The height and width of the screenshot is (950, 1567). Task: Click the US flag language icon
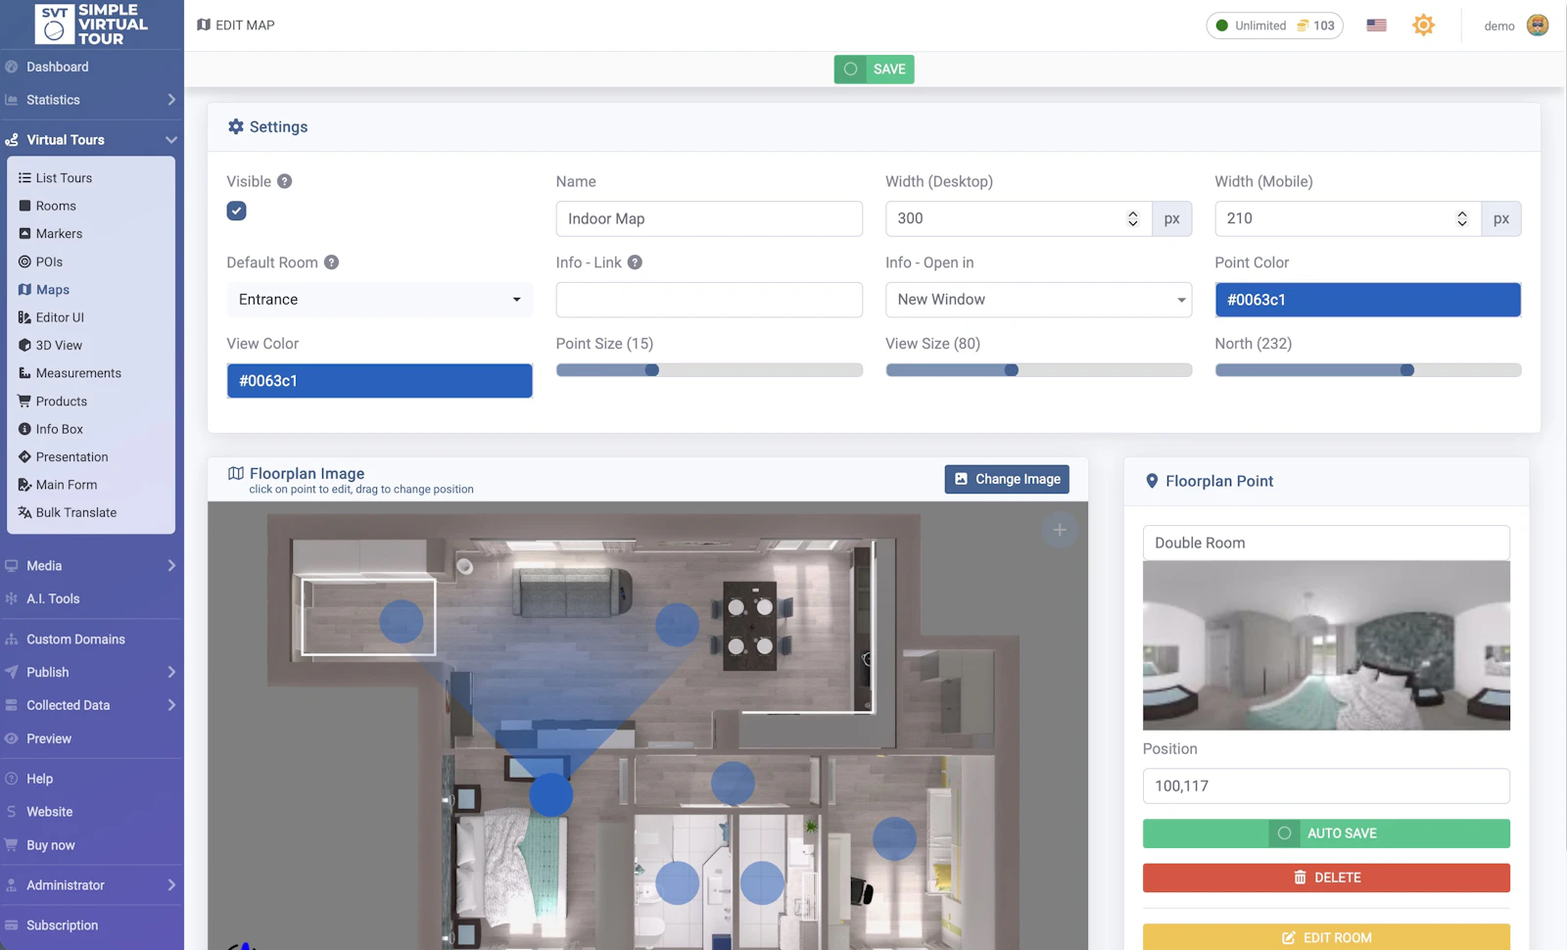(x=1377, y=25)
